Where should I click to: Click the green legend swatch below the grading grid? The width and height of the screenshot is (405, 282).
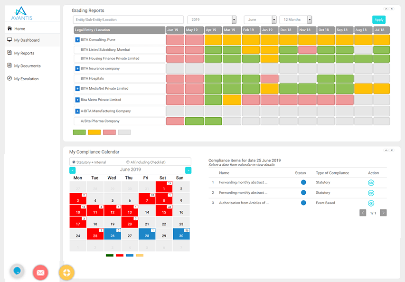coord(79,132)
